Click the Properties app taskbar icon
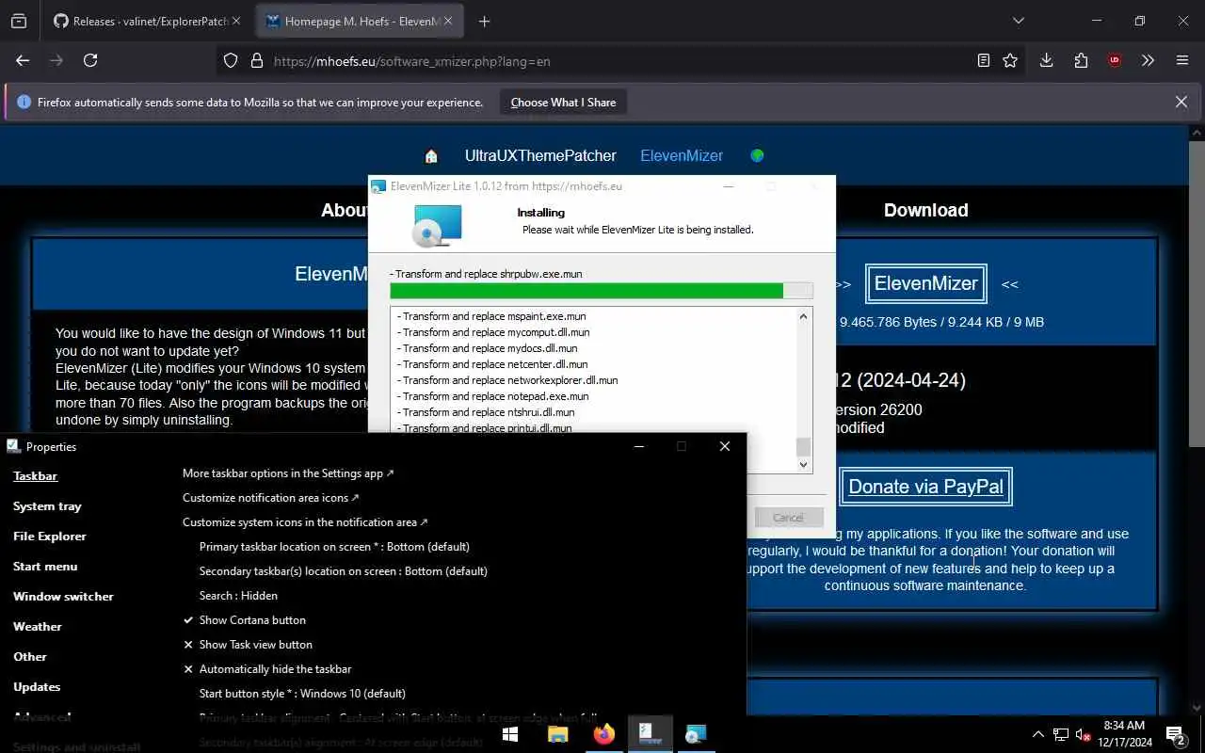Viewport: 1205px width, 753px height. (x=650, y=734)
